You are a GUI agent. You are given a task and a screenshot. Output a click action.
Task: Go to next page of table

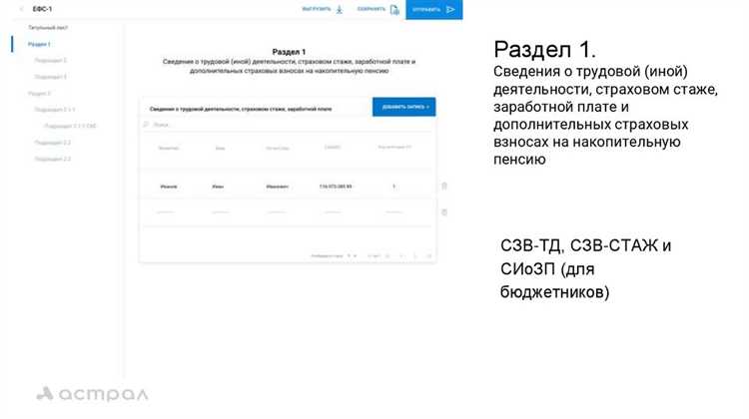[x=415, y=256]
